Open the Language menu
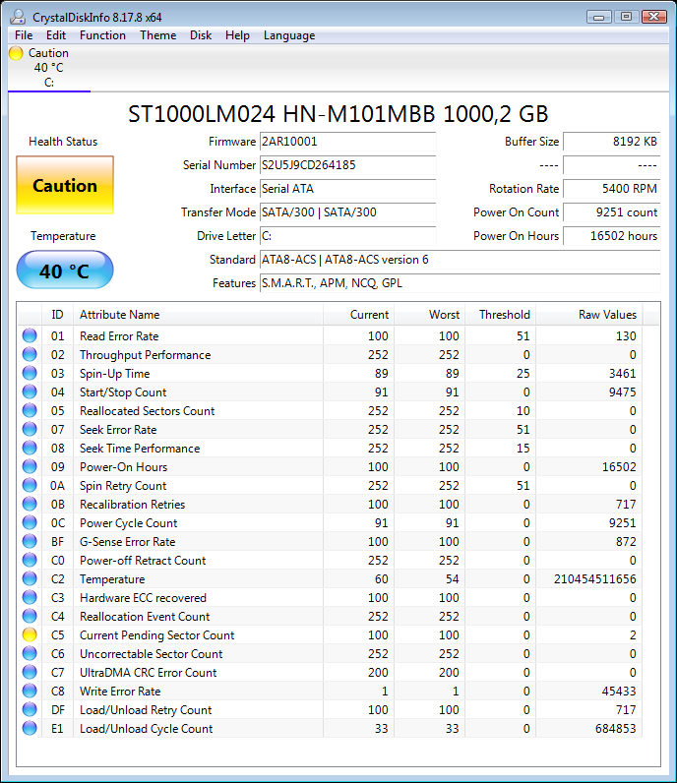 [289, 35]
